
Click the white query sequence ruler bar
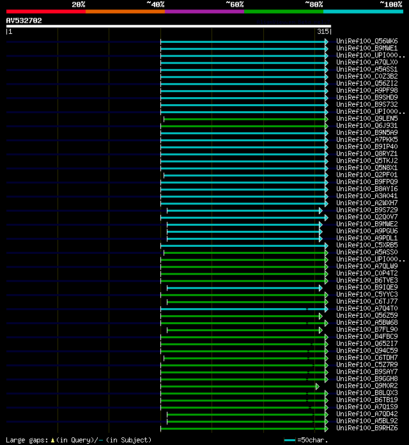[x=169, y=26]
